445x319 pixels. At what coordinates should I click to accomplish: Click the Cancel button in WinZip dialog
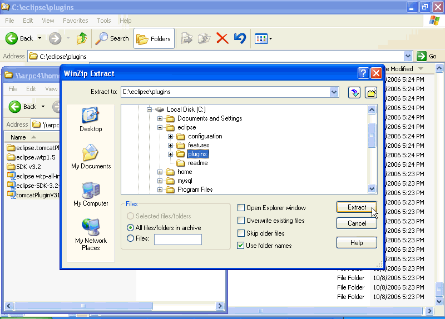point(357,223)
